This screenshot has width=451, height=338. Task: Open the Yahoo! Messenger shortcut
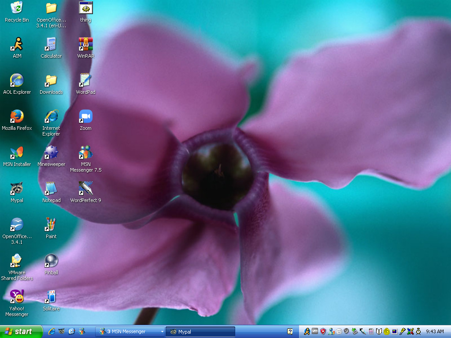point(17,297)
